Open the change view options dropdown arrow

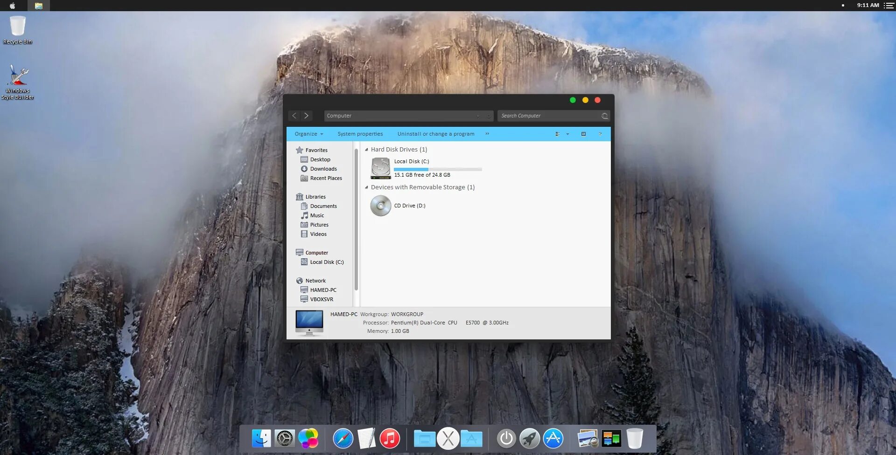tap(567, 134)
